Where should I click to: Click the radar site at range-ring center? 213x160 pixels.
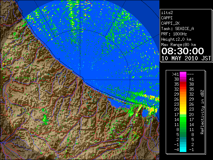(x=80, y=80)
